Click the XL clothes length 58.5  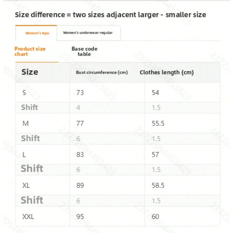[x=158, y=185]
